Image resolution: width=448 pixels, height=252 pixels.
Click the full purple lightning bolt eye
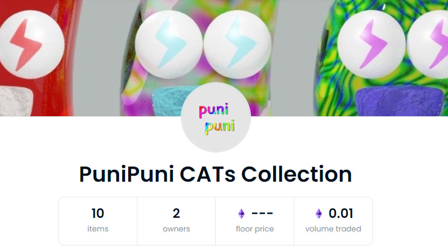[x=371, y=44]
